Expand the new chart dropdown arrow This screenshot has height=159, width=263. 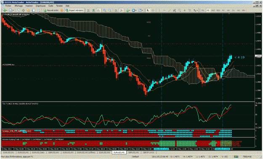tap(7, 10)
